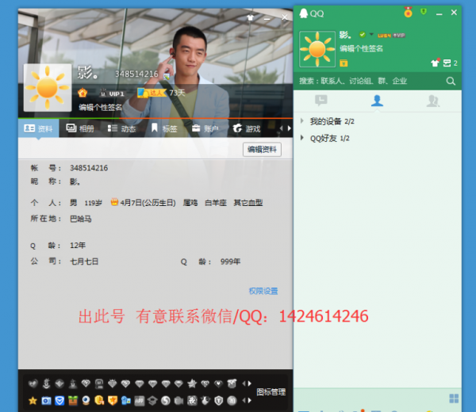476x412 pixels.
Task: Page top icon row to the right
Action: 250,383
